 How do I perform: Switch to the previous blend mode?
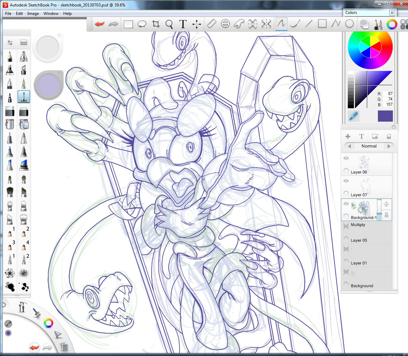(x=349, y=146)
